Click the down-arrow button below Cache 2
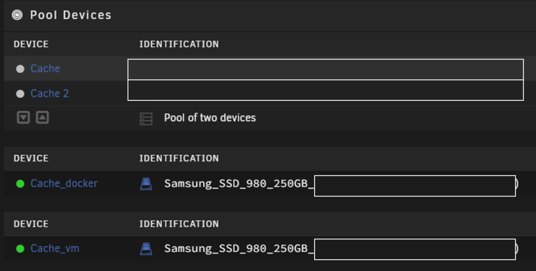This screenshot has width=536, height=271. [x=23, y=118]
